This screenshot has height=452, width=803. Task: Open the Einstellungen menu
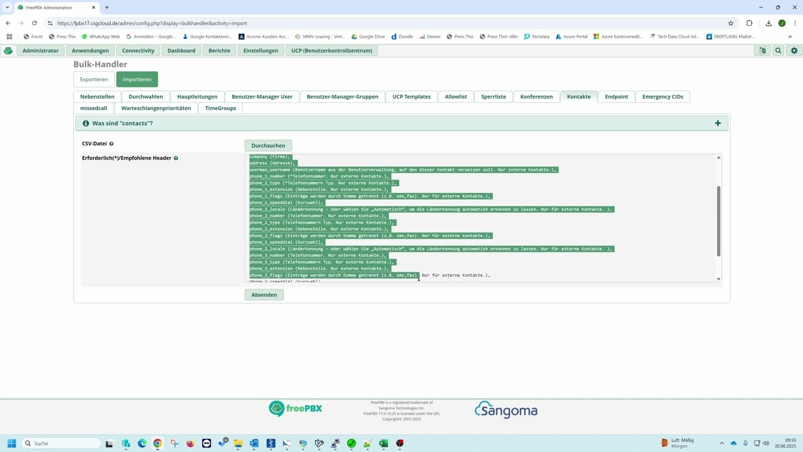[261, 51]
